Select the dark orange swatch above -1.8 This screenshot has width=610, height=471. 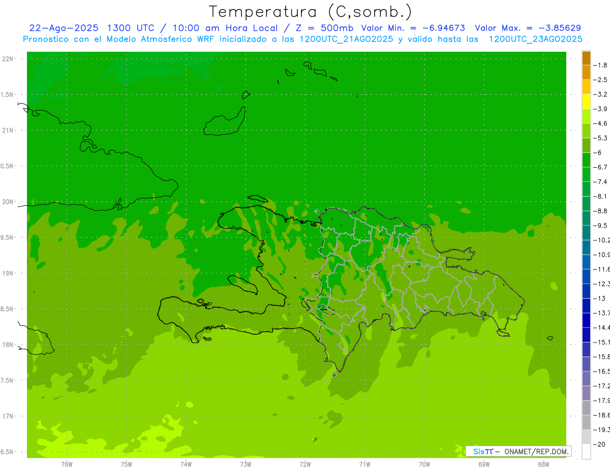pyautogui.click(x=587, y=58)
